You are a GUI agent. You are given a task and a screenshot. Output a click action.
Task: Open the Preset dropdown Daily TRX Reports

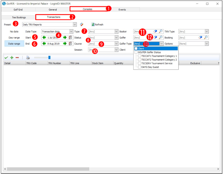[75, 24]
